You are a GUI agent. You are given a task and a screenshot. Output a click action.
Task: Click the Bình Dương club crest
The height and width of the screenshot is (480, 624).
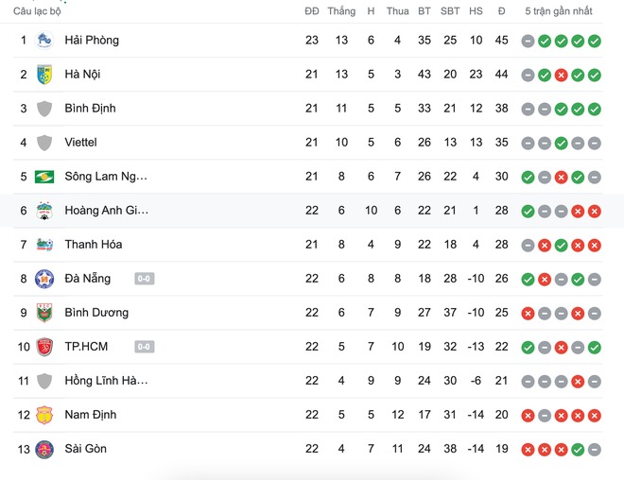[44, 313]
